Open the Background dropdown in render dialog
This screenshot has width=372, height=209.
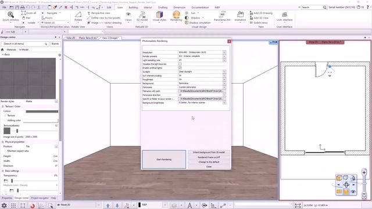pyautogui.click(x=224, y=84)
